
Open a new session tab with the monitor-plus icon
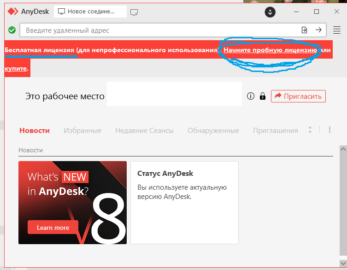134,12
